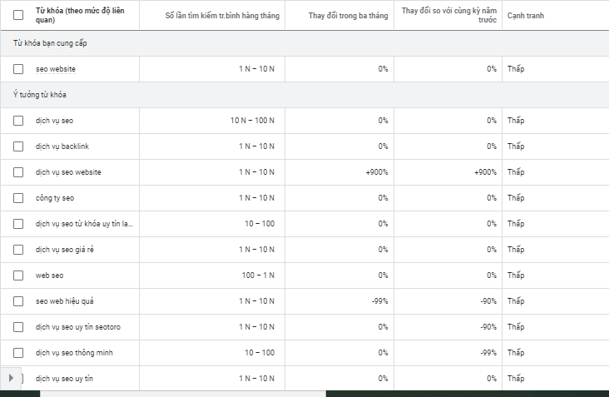
Task: Select the "seo website" keyword checkbox
Action: coord(18,69)
